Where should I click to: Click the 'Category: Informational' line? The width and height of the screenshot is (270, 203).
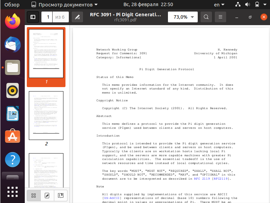tap(119, 57)
